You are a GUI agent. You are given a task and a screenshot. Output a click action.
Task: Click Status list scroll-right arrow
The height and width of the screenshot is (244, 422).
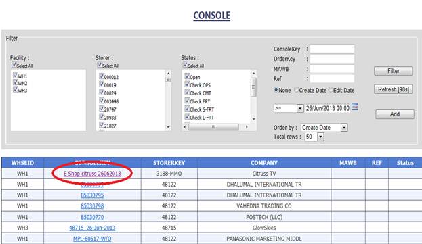pyautogui.click(x=247, y=127)
